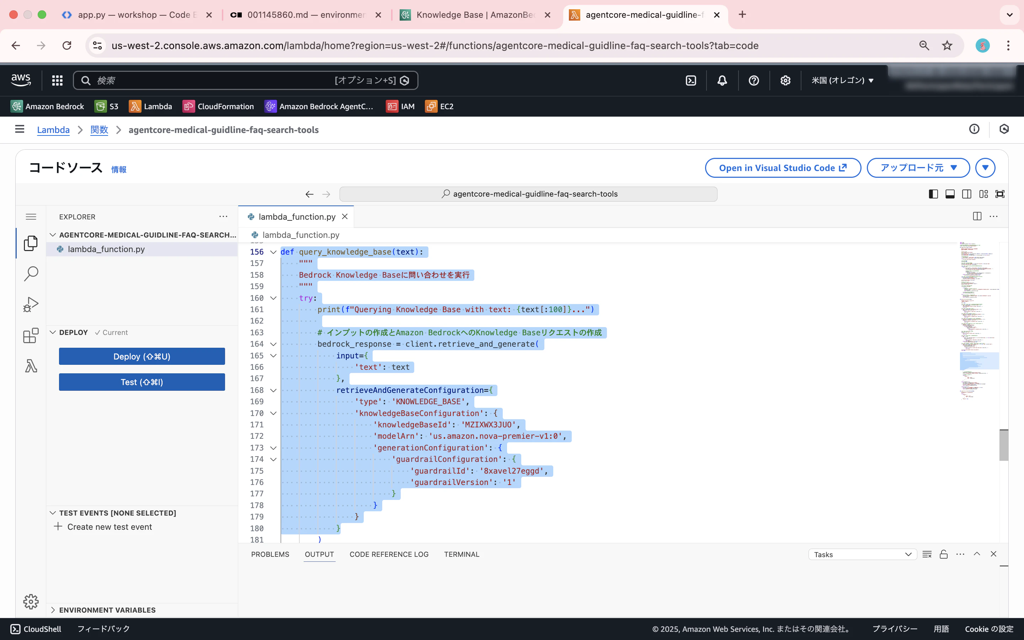Close the bottom output panel

pos(993,554)
